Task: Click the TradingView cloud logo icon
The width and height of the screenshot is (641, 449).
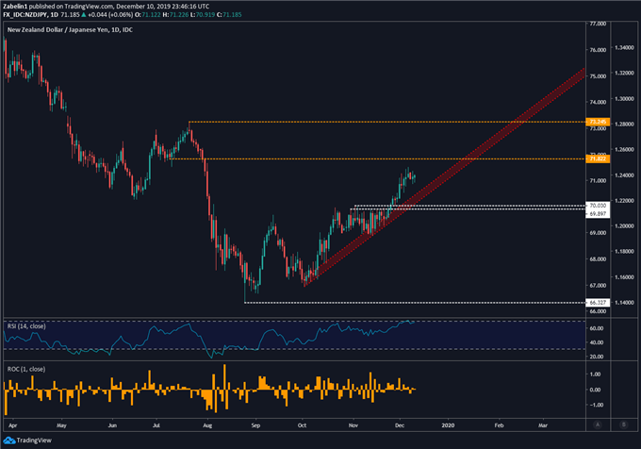Action: click(x=9, y=441)
